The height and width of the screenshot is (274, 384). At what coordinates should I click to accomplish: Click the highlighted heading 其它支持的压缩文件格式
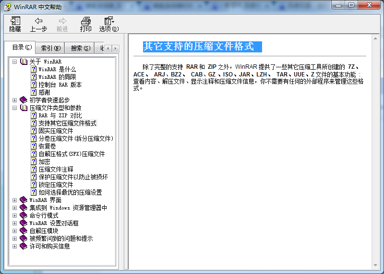[x=202, y=47]
